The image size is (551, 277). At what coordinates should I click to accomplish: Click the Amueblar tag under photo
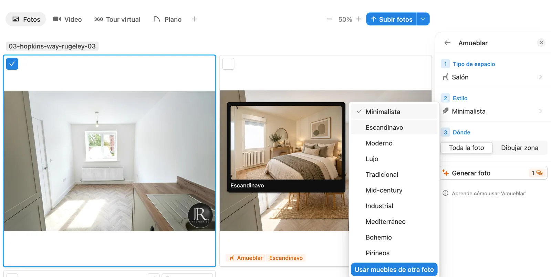pyautogui.click(x=246, y=258)
